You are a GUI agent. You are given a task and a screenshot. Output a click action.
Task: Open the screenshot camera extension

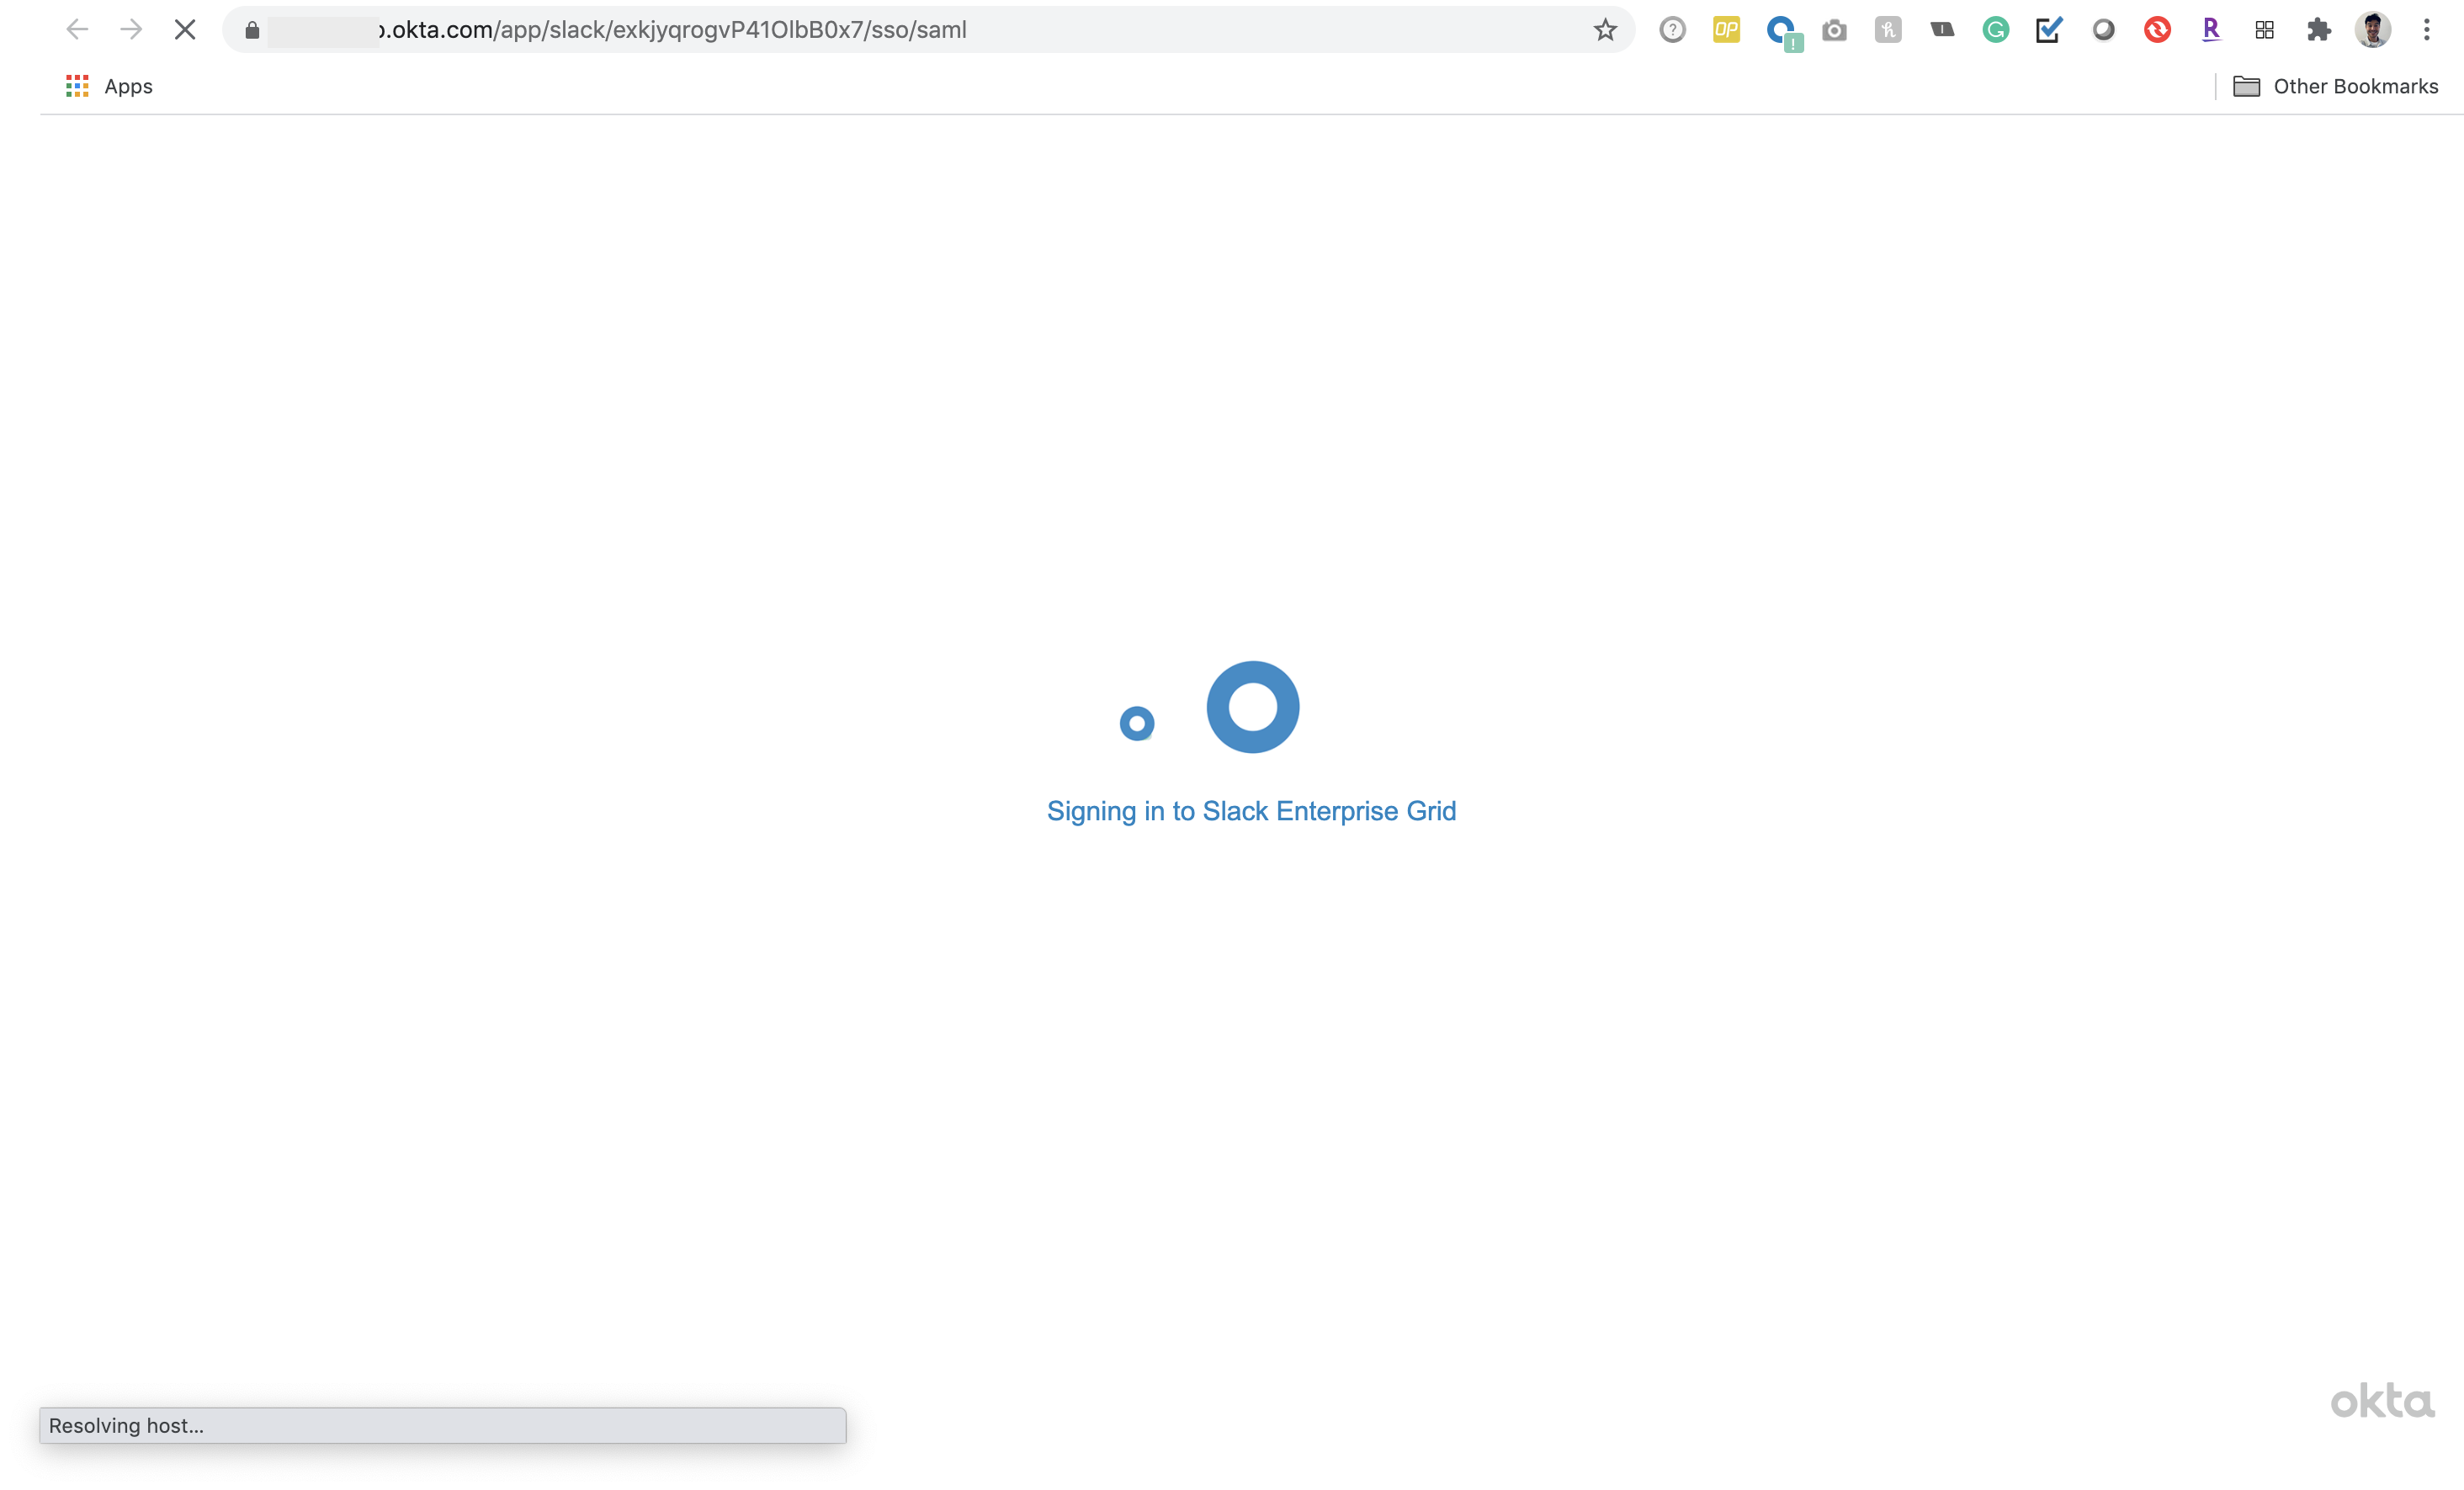point(1835,30)
